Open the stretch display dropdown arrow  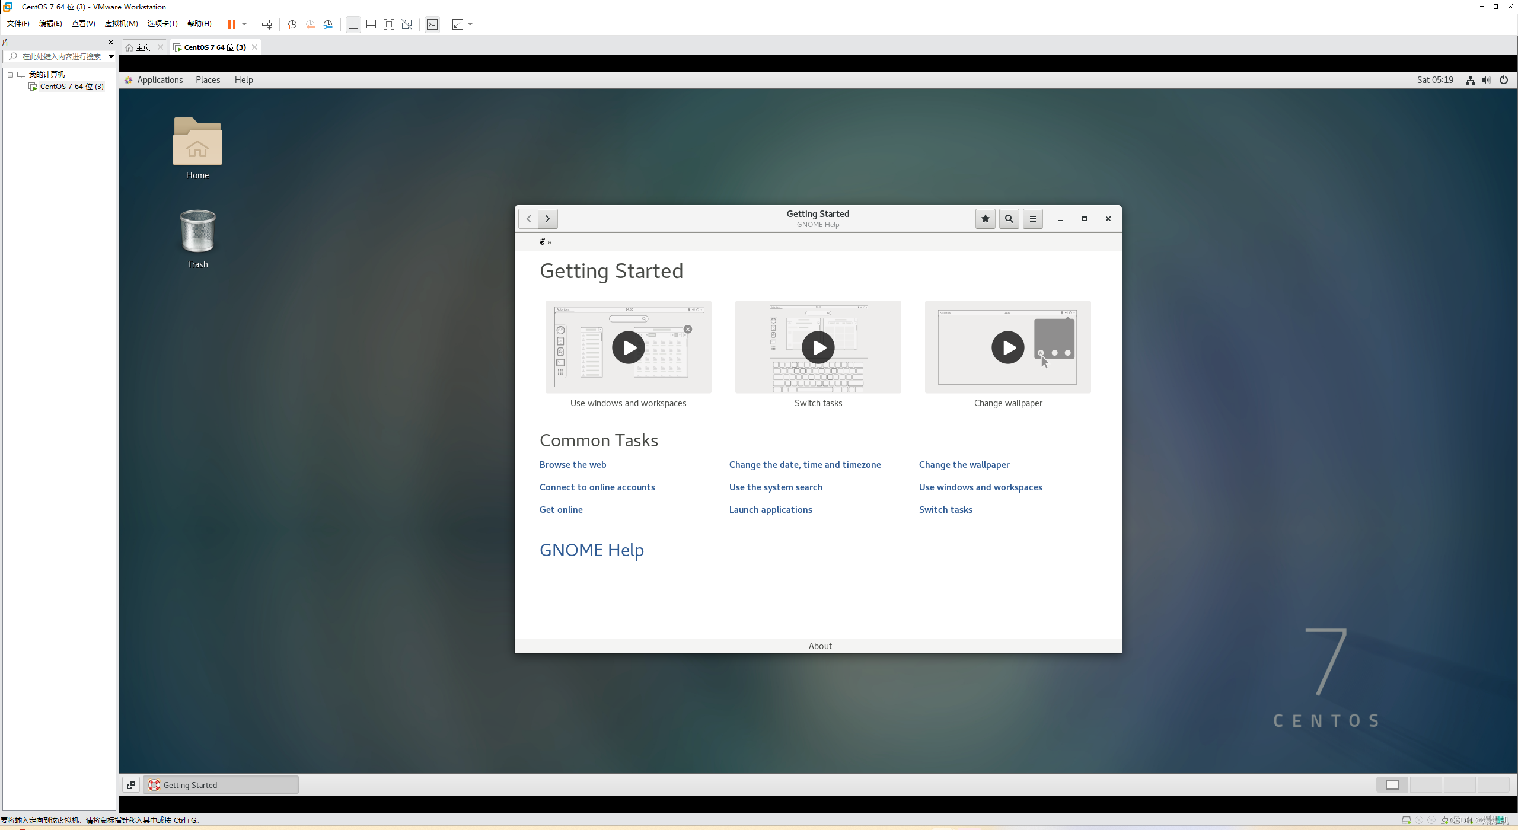[471, 24]
